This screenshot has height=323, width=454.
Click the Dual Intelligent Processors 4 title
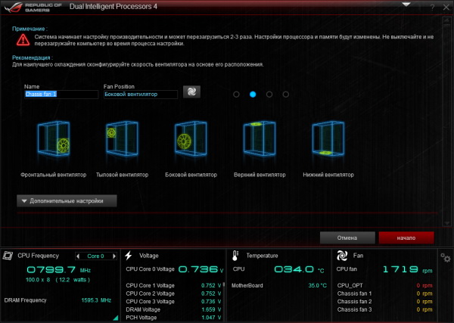pyautogui.click(x=113, y=7)
